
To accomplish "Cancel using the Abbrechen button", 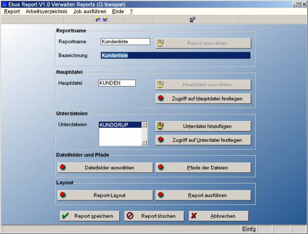I will (x=218, y=216).
